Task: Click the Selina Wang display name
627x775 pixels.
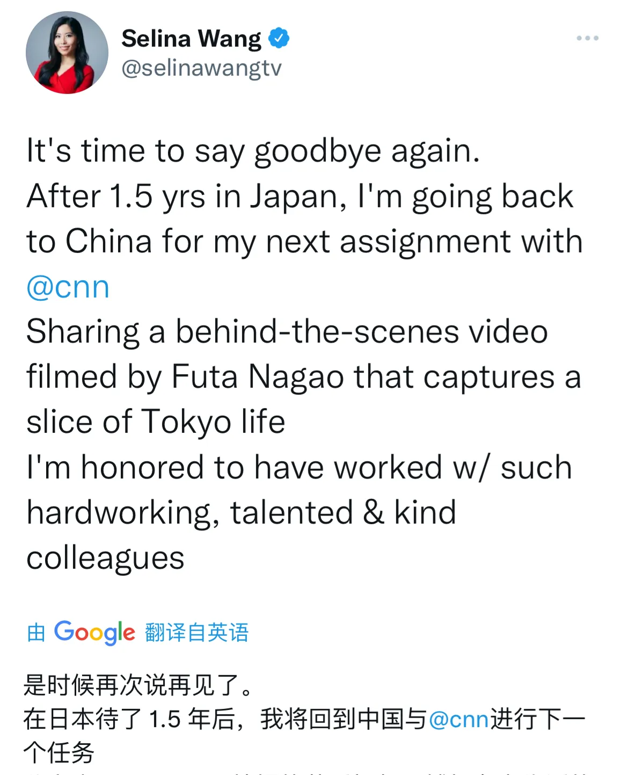Action: 191,39
